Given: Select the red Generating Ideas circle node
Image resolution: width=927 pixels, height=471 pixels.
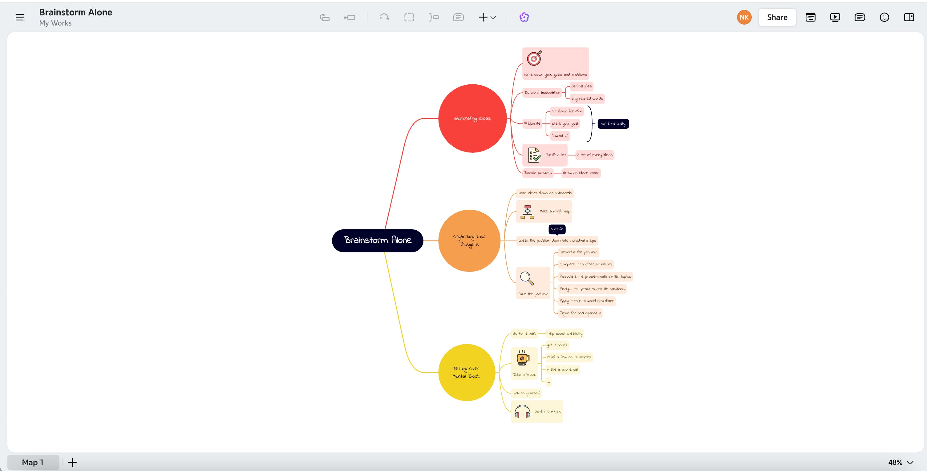Looking at the screenshot, I should (x=472, y=118).
